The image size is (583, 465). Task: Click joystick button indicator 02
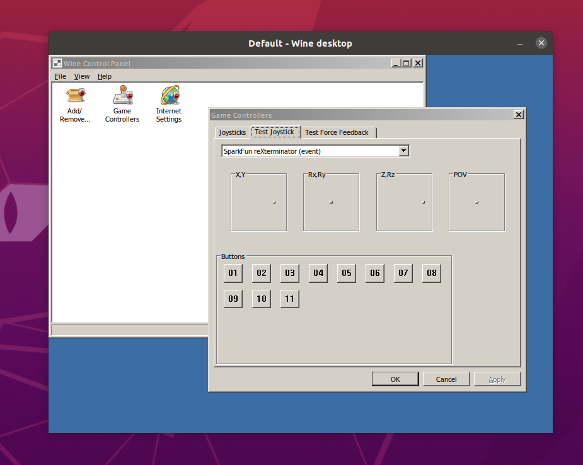tap(262, 273)
